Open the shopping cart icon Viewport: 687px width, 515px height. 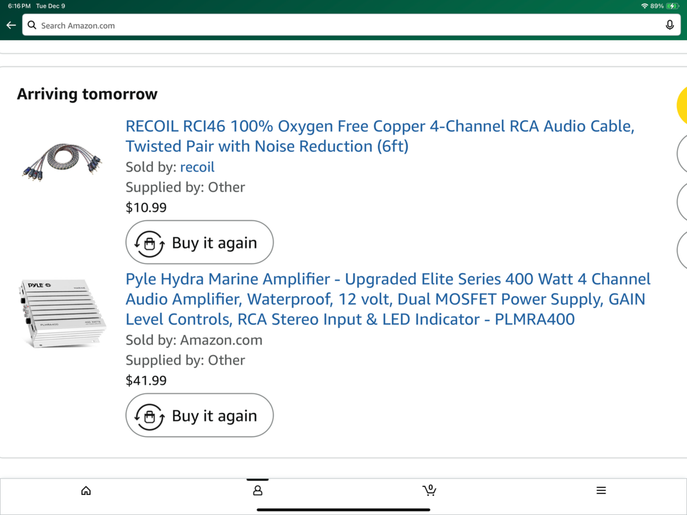429,491
